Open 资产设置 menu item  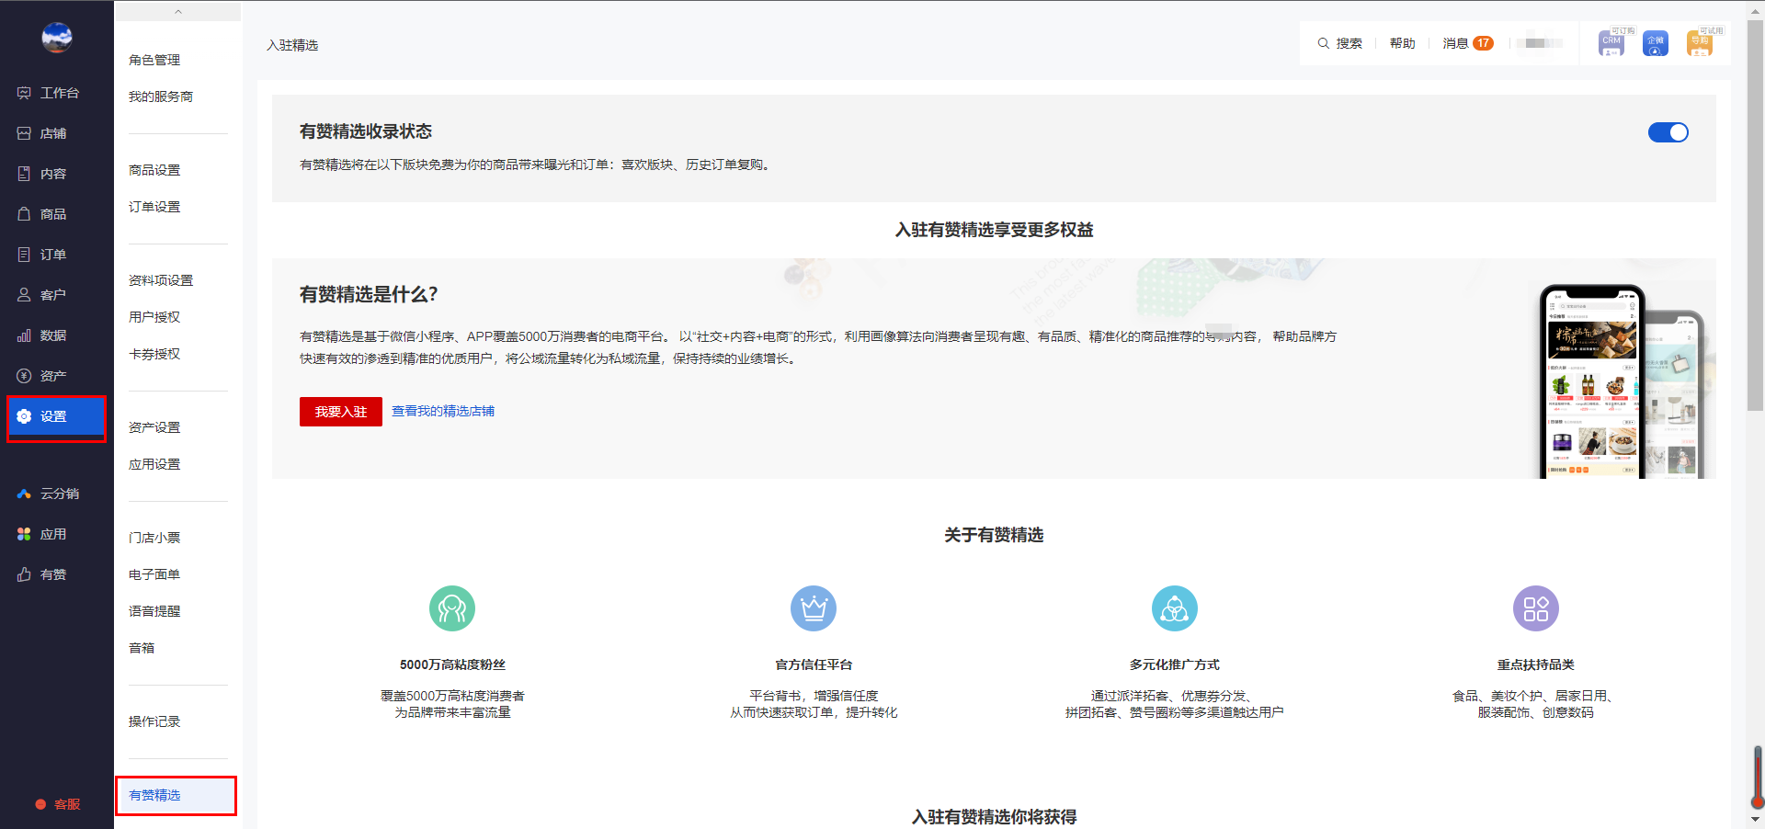[x=154, y=427]
